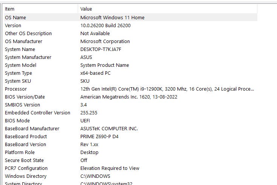Select the C:\WINDOWS value

[x=95, y=176]
